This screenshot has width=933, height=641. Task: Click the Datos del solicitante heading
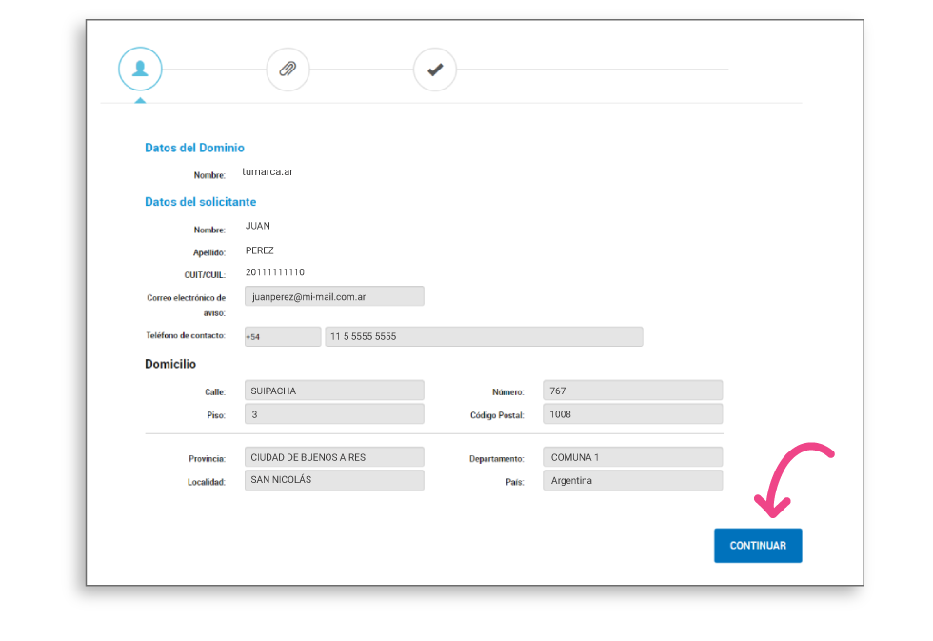pos(200,202)
